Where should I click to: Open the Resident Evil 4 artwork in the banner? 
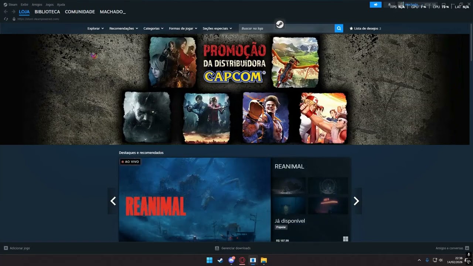point(173,62)
